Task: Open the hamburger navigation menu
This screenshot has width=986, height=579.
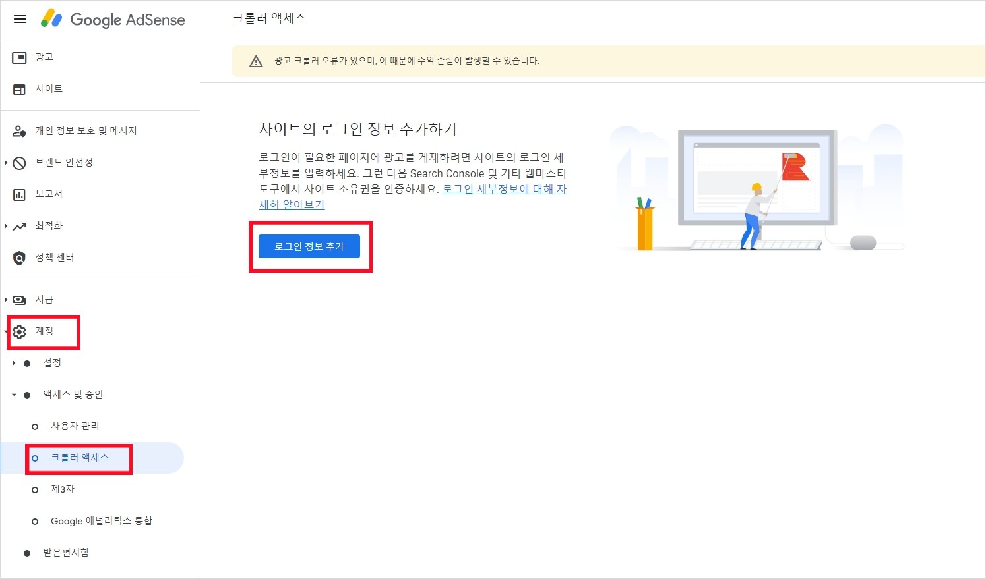Action: [19, 18]
